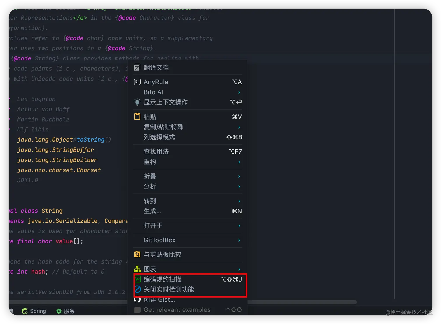This screenshot has height=324, width=441.
Task: Click the coding rules scan icon
Action: [137, 279]
